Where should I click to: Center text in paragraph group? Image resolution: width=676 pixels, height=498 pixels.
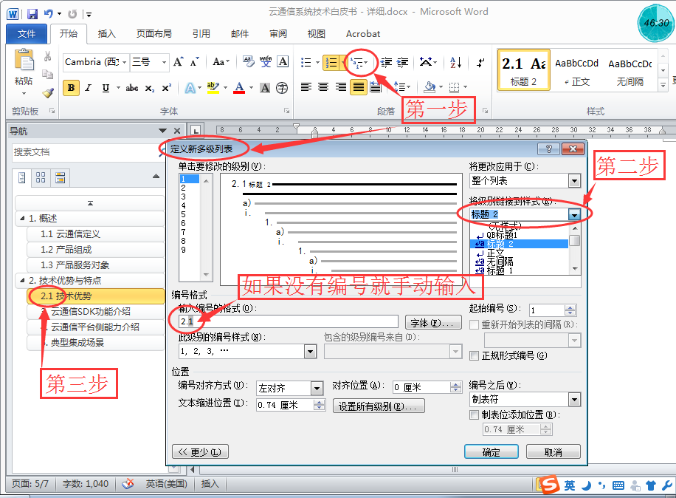pos(323,87)
